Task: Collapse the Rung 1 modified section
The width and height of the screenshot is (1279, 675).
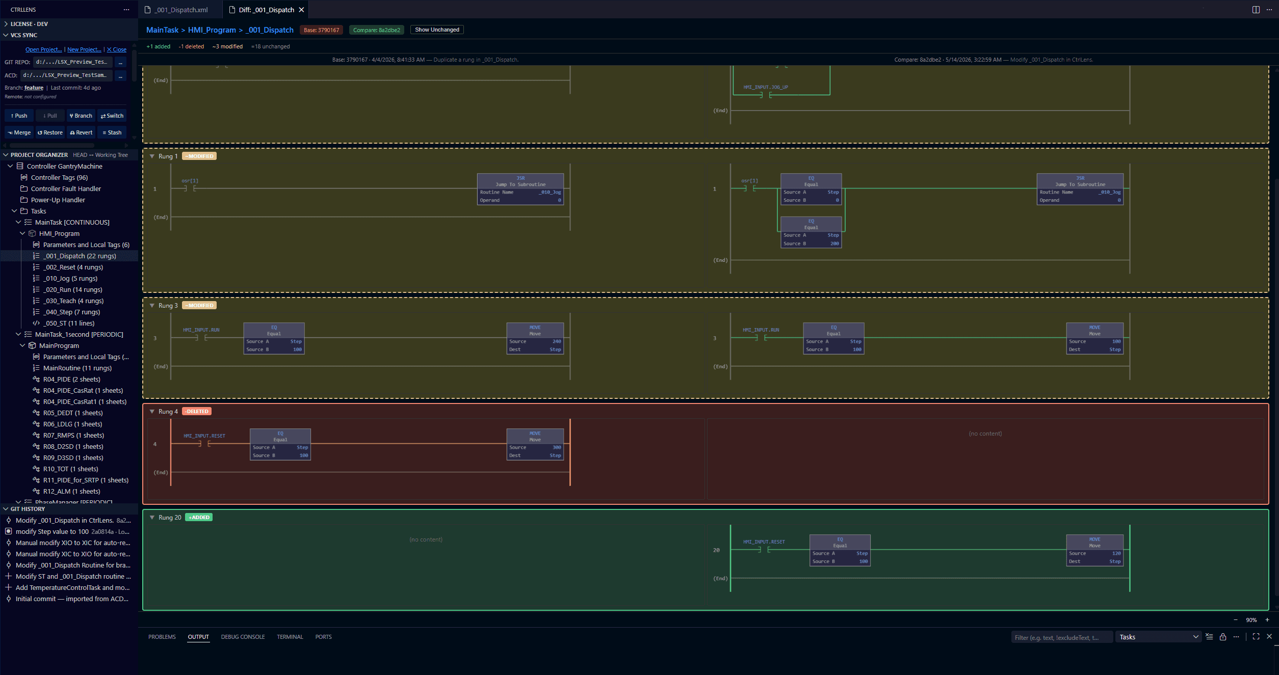Action: click(x=152, y=156)
